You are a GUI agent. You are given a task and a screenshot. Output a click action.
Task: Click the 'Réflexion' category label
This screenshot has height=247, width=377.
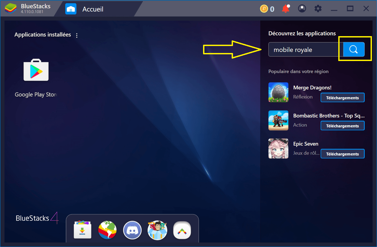tap(303, 97)
